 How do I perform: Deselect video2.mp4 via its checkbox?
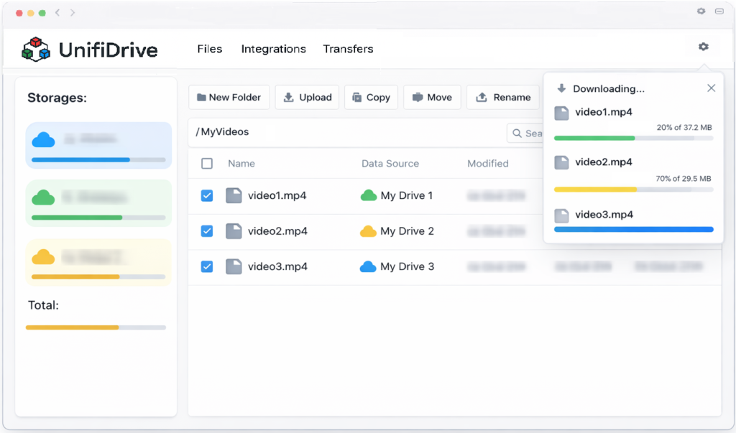point(207,231)
